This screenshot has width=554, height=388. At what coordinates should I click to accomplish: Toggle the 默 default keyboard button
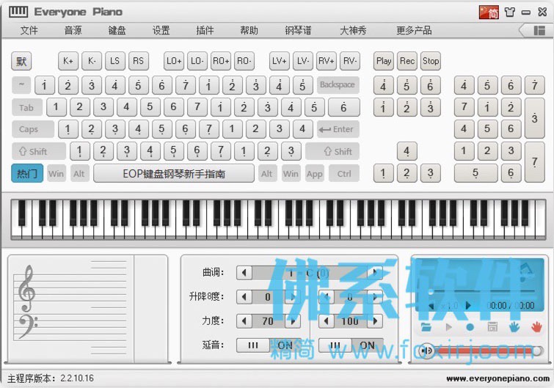click(x=21, y=61)
